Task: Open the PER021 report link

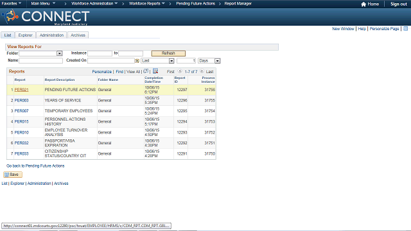Action: [x=21, y=90]
